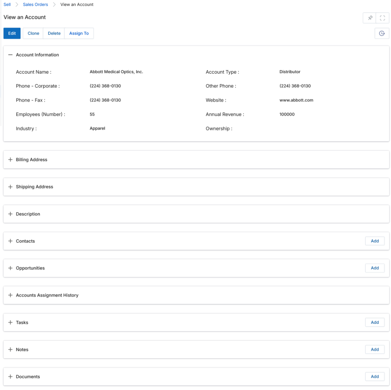Click the annual revenue value 100000
The height and width of the screenshot is (390, 391).
287,114
